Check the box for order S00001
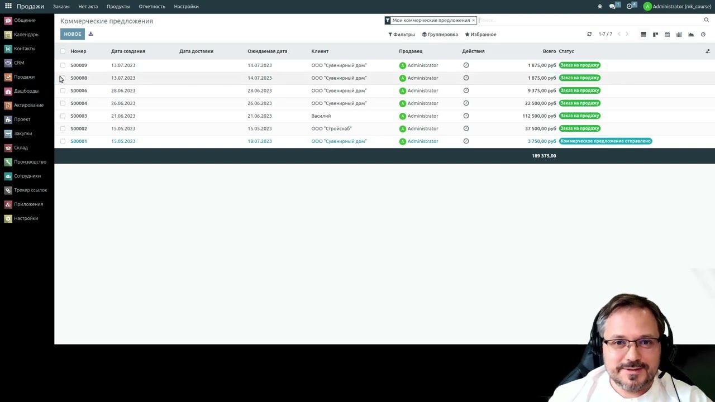This screenshot has width=715, height=402. tap(63, 141)
